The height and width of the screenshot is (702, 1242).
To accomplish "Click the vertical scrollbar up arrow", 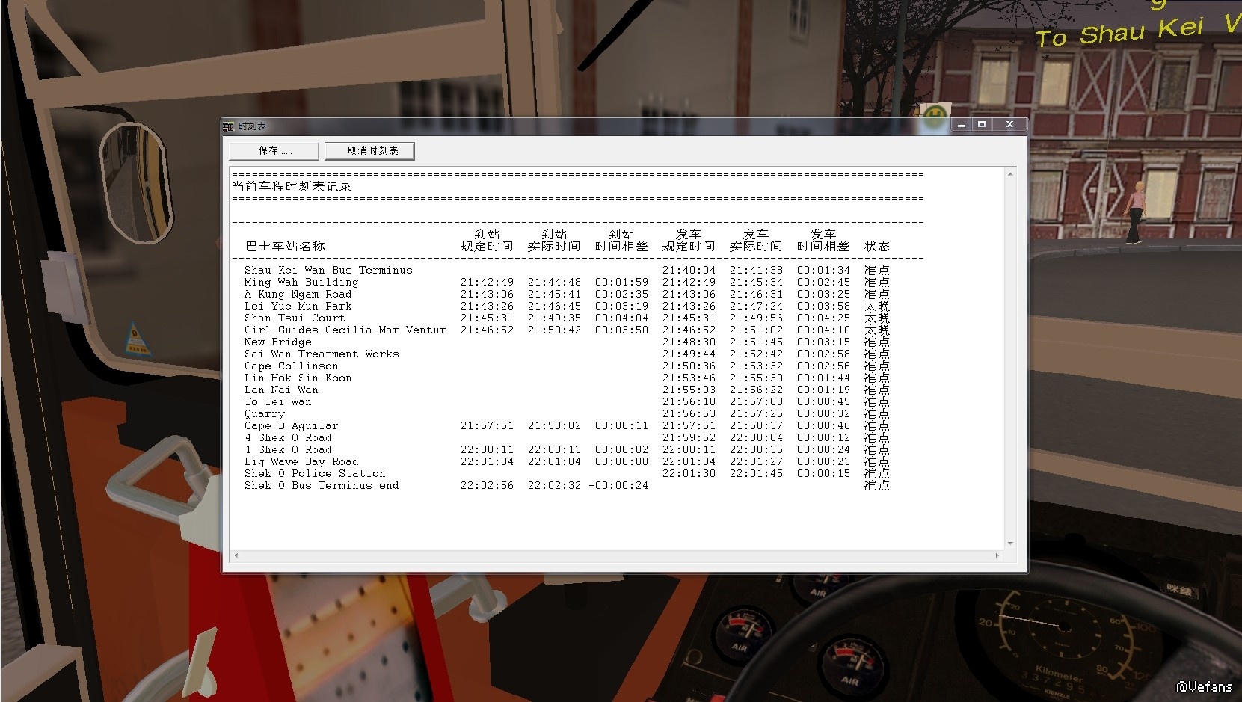I will [x=1010, y=174].
